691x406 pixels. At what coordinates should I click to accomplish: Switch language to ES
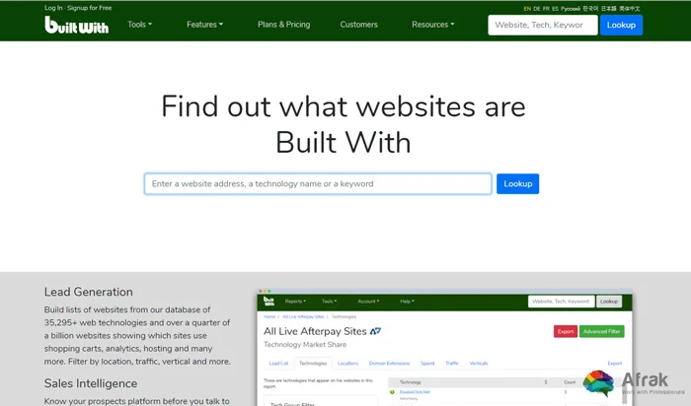point(555,8)
